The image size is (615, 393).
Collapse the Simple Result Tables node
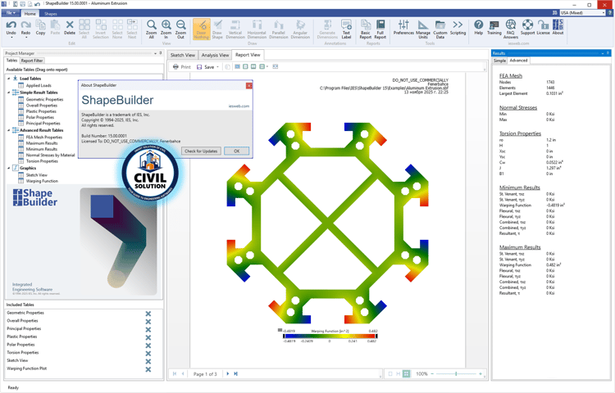click(9, 93)
